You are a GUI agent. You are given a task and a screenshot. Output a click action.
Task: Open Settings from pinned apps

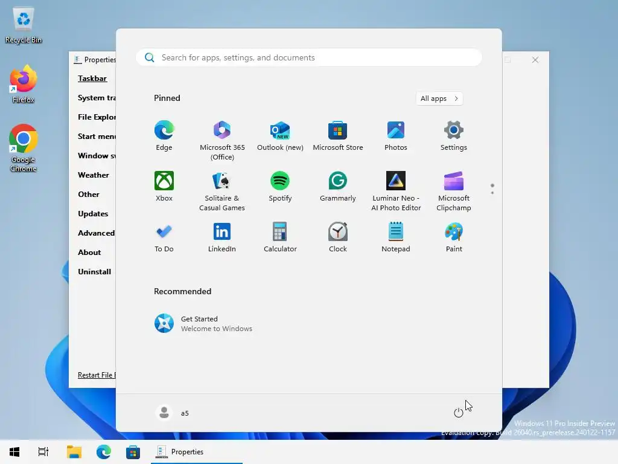(x=454, y=136)
